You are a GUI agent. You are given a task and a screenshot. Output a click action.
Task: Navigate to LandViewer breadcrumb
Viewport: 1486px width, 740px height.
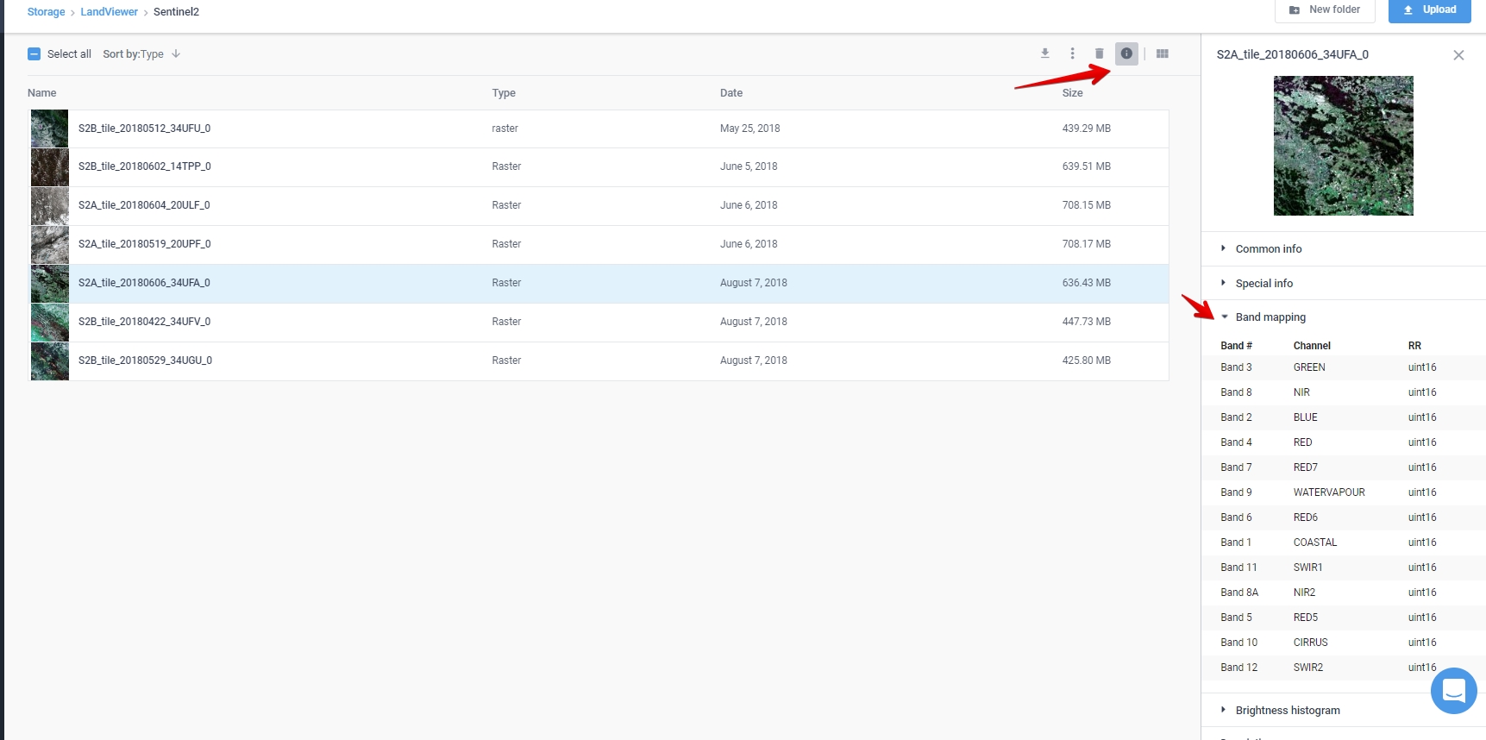[109, 12]
